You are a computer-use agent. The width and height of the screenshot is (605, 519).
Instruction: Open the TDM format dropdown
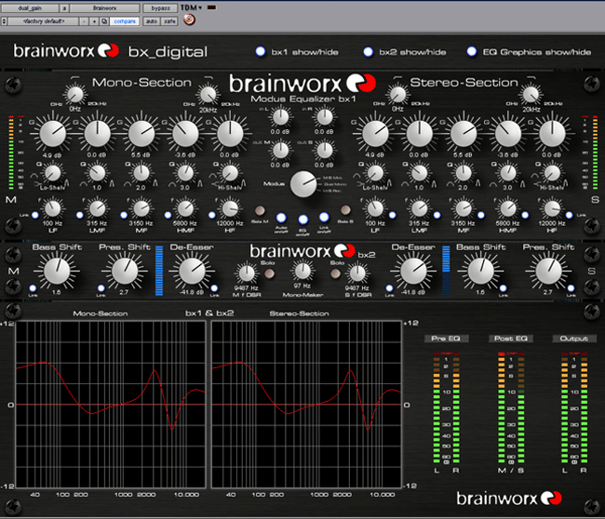coord(191,7)
